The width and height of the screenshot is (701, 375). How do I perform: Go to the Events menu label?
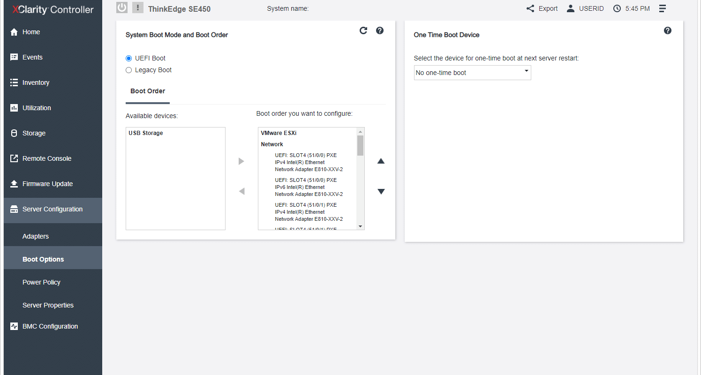(x=32, y=57)
